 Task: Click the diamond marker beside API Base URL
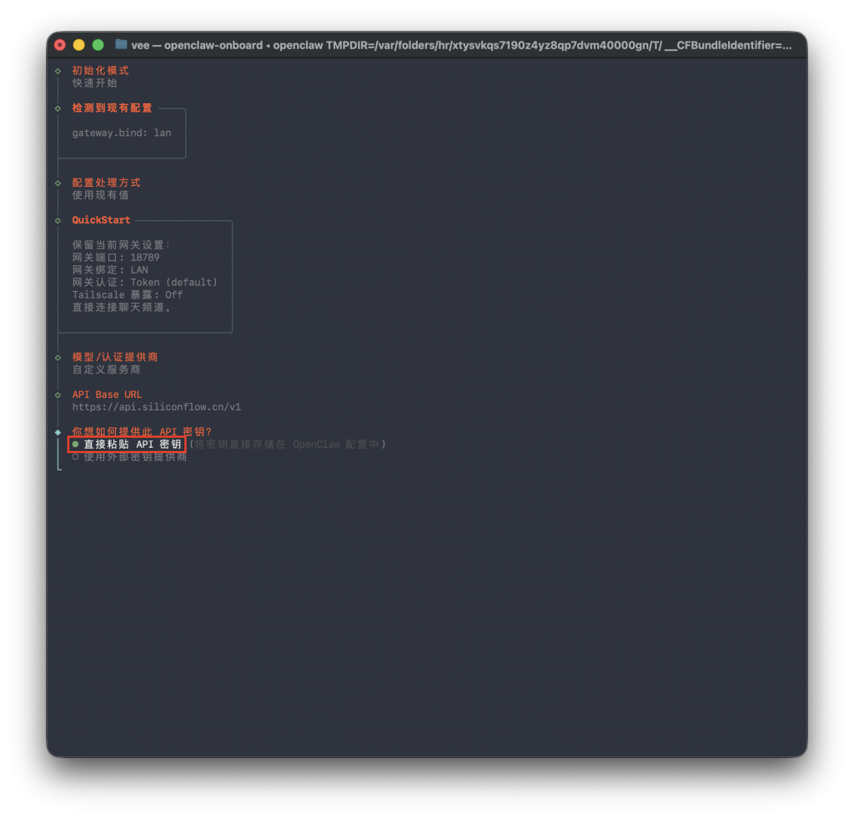pyautogui.click(x=58, y=394)
